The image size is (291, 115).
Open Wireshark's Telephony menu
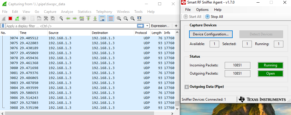tap(104, 12)
